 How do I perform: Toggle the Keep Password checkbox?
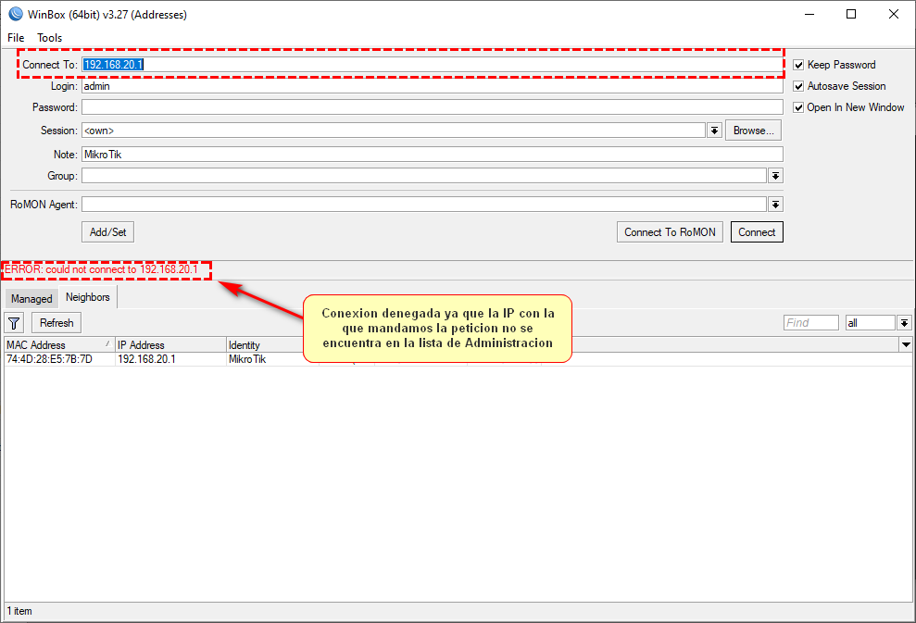798,65
